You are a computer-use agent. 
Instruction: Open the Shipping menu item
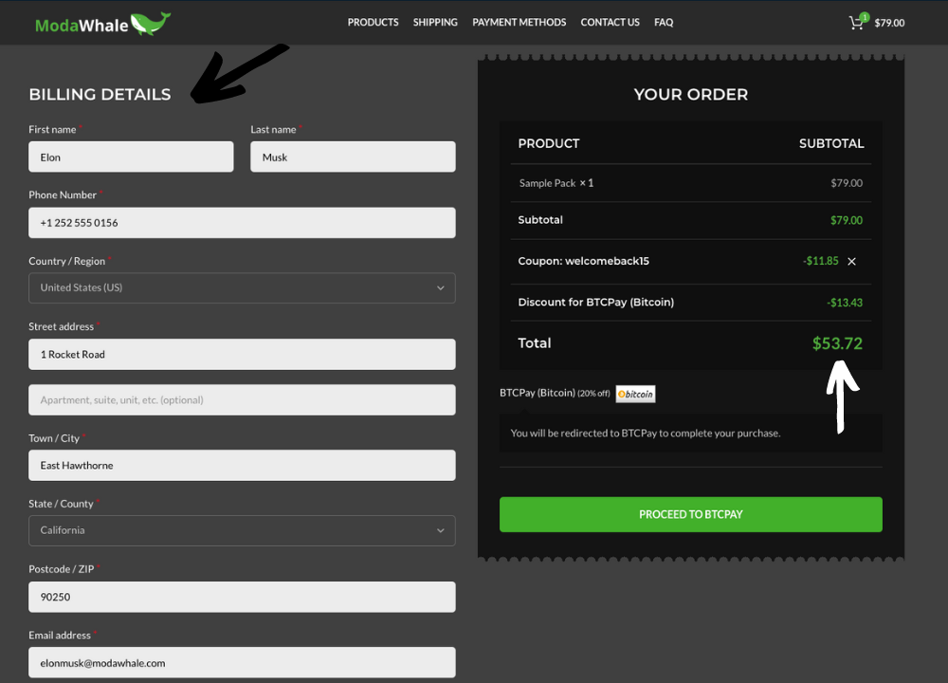(435, 23)
